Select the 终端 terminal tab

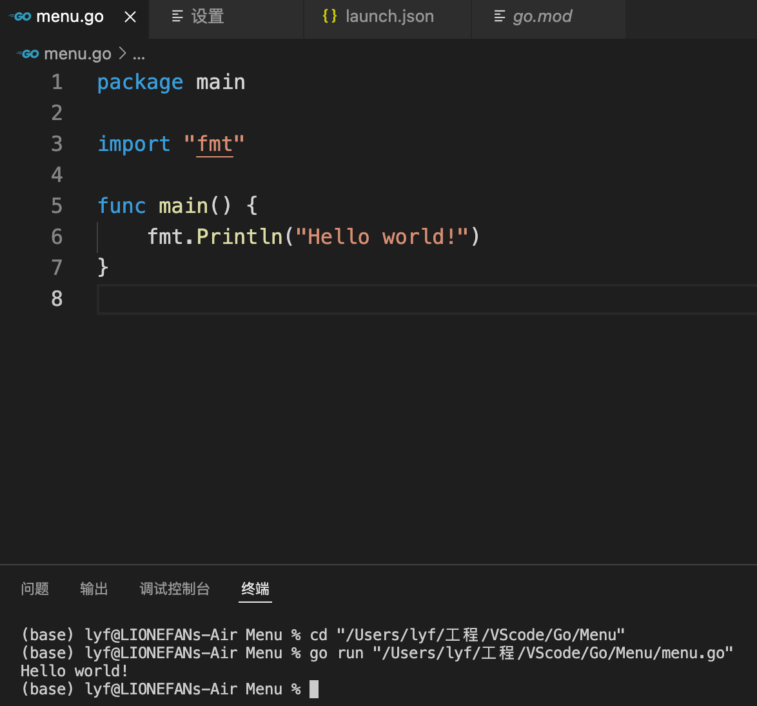[x=255, y=589]
